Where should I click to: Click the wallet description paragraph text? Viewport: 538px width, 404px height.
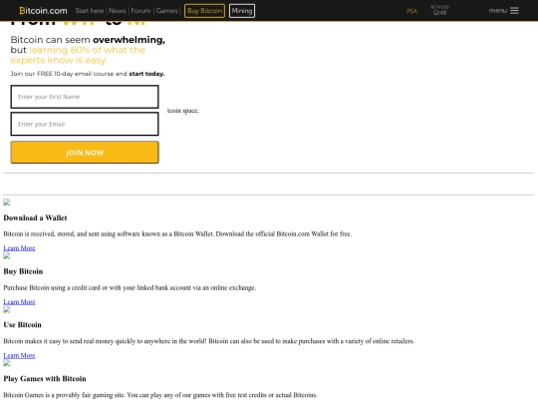pos(177,234)
